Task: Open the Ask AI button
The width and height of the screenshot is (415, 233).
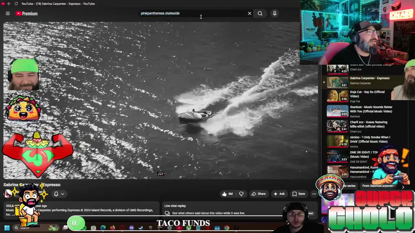Action: [279, 194]
